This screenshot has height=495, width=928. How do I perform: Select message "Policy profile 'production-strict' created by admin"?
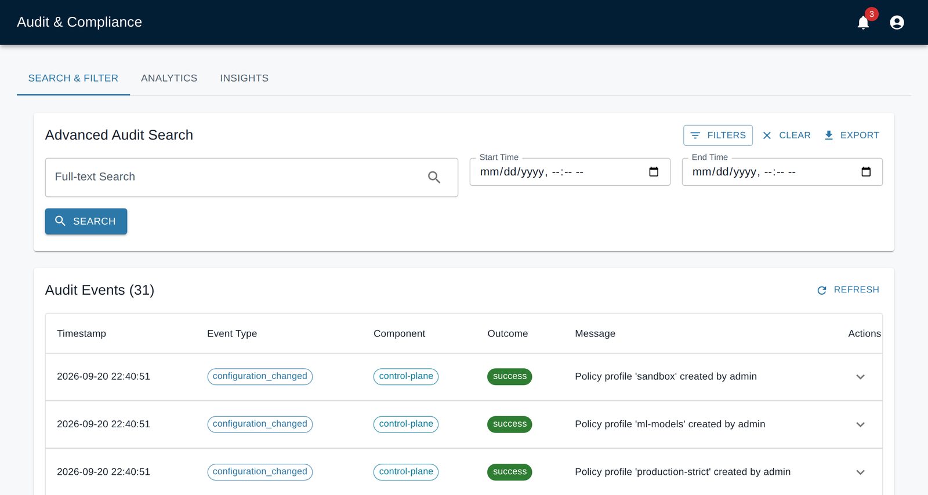tap(683, 472)
